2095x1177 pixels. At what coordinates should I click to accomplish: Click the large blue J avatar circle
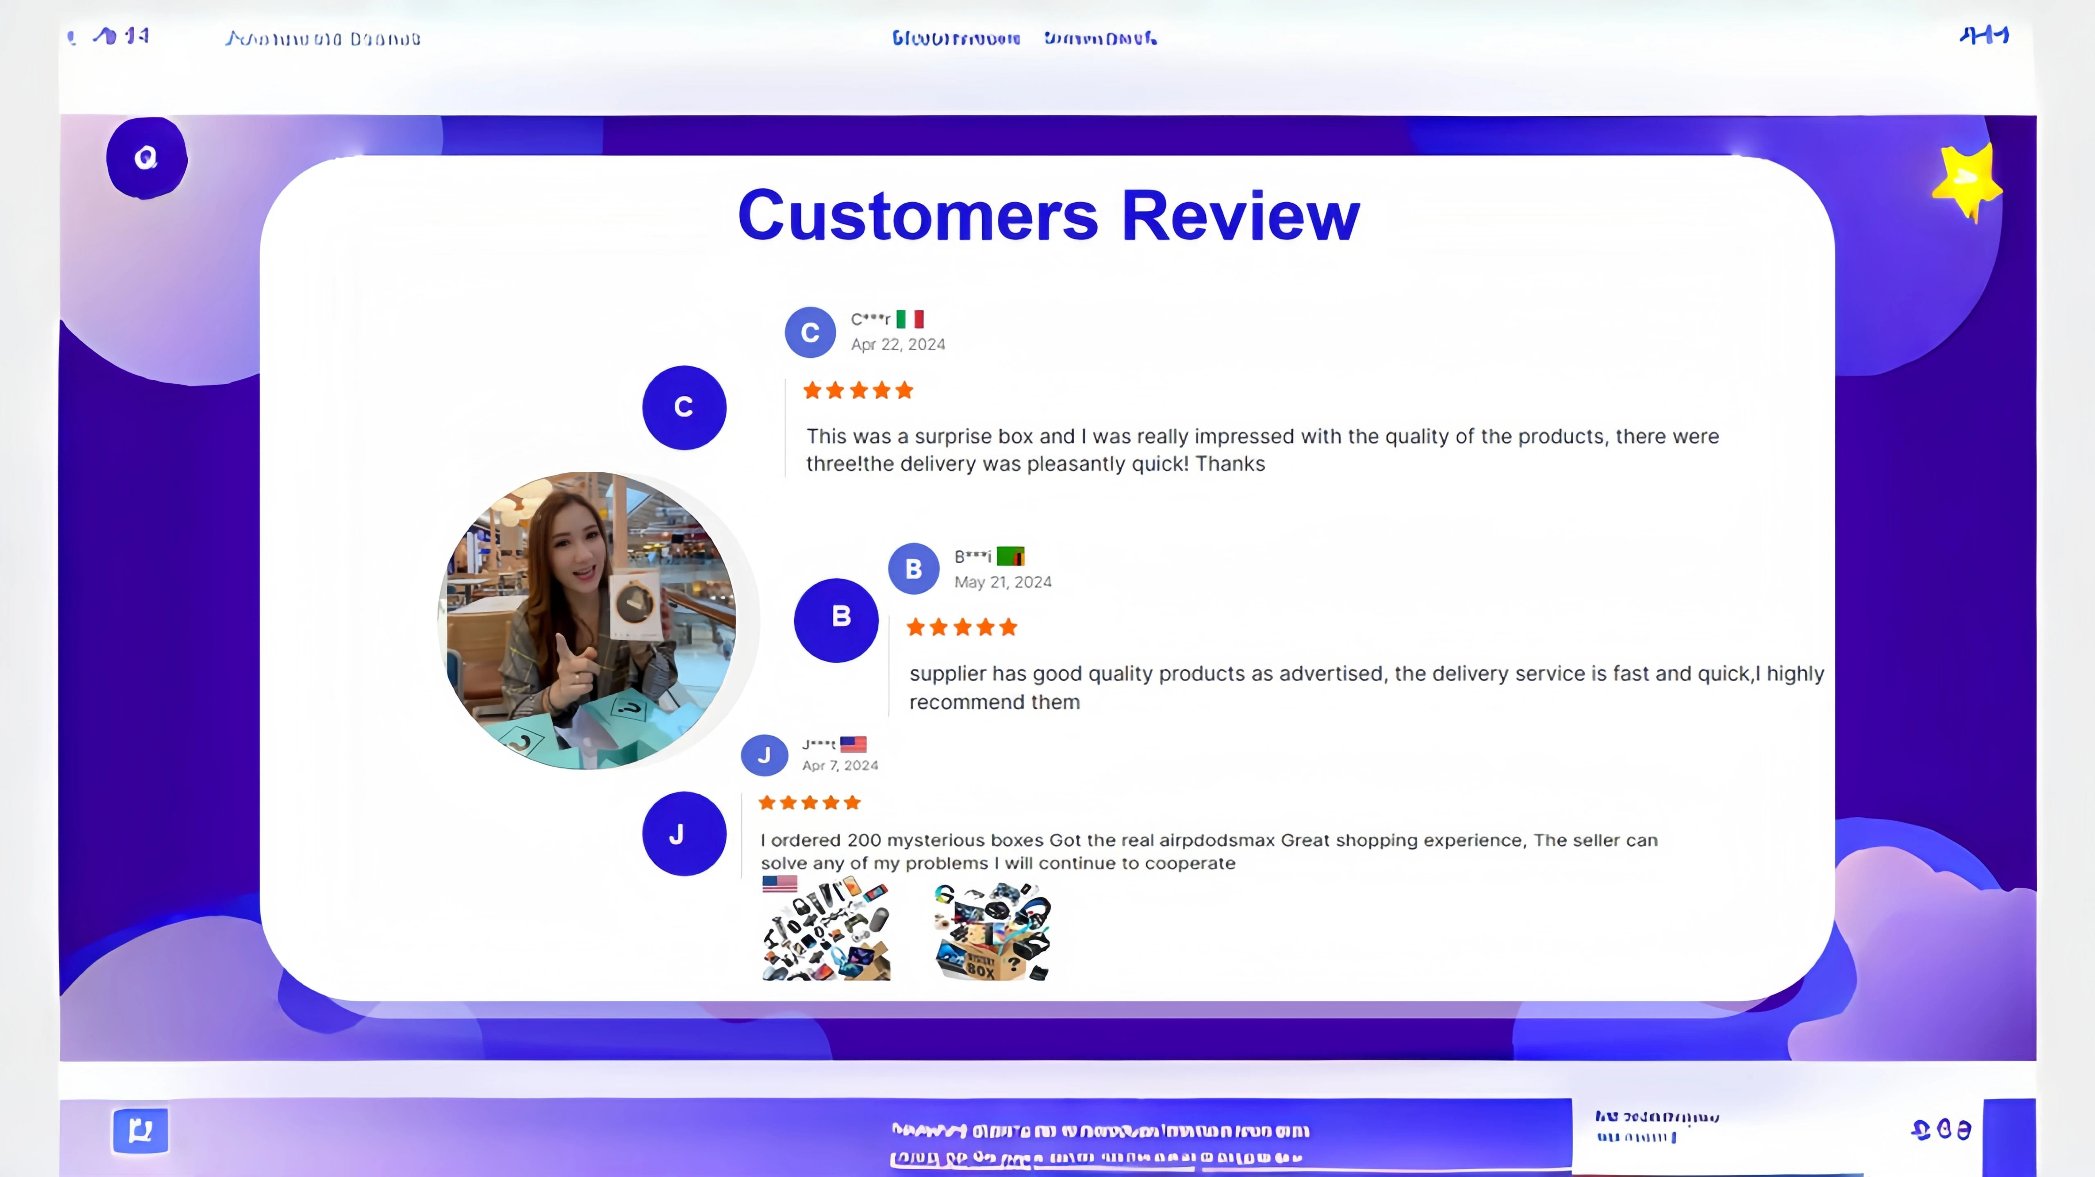[x=684, y=834]
